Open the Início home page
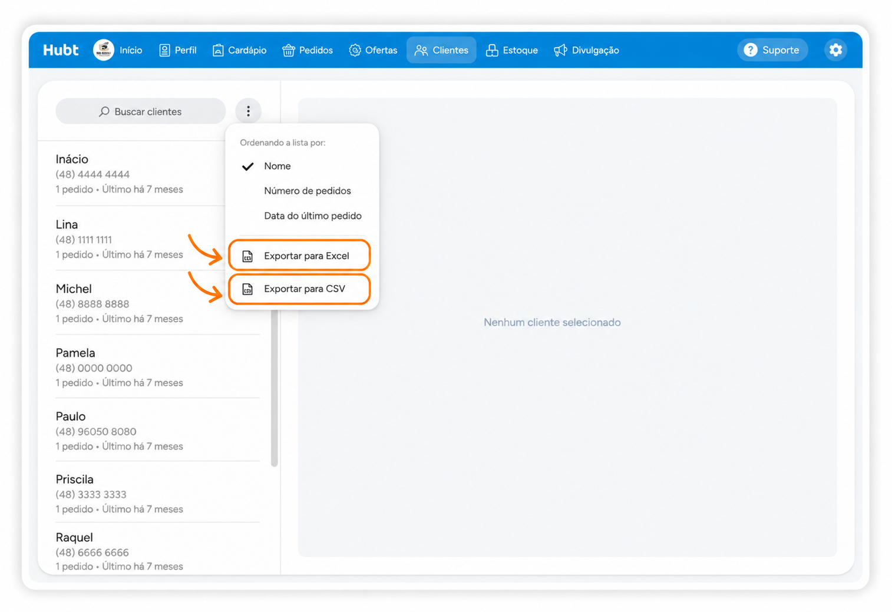Screen dimensions: 892x612 [131, 50]
